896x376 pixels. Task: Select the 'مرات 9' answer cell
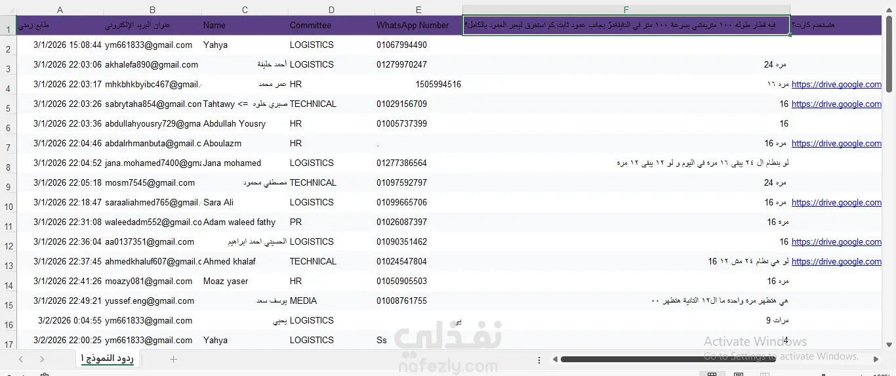626,320
